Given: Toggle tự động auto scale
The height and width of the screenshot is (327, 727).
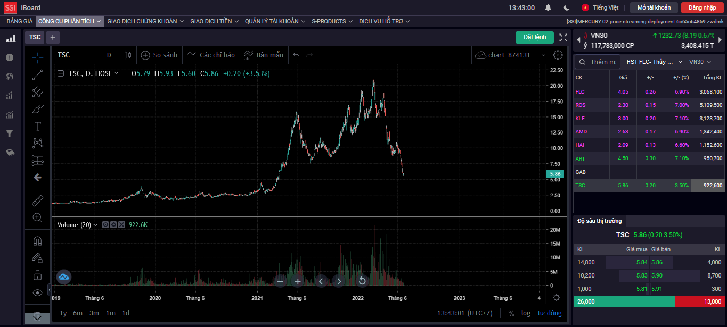Looking at the screenshot, I should 550,313.
